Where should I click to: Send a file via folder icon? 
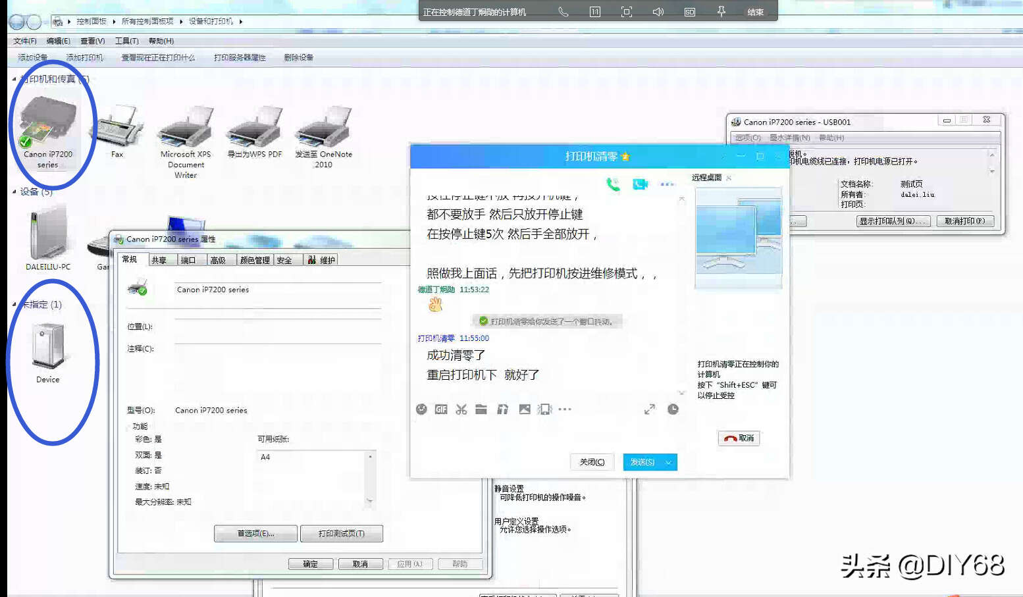[x=481, y=409]
